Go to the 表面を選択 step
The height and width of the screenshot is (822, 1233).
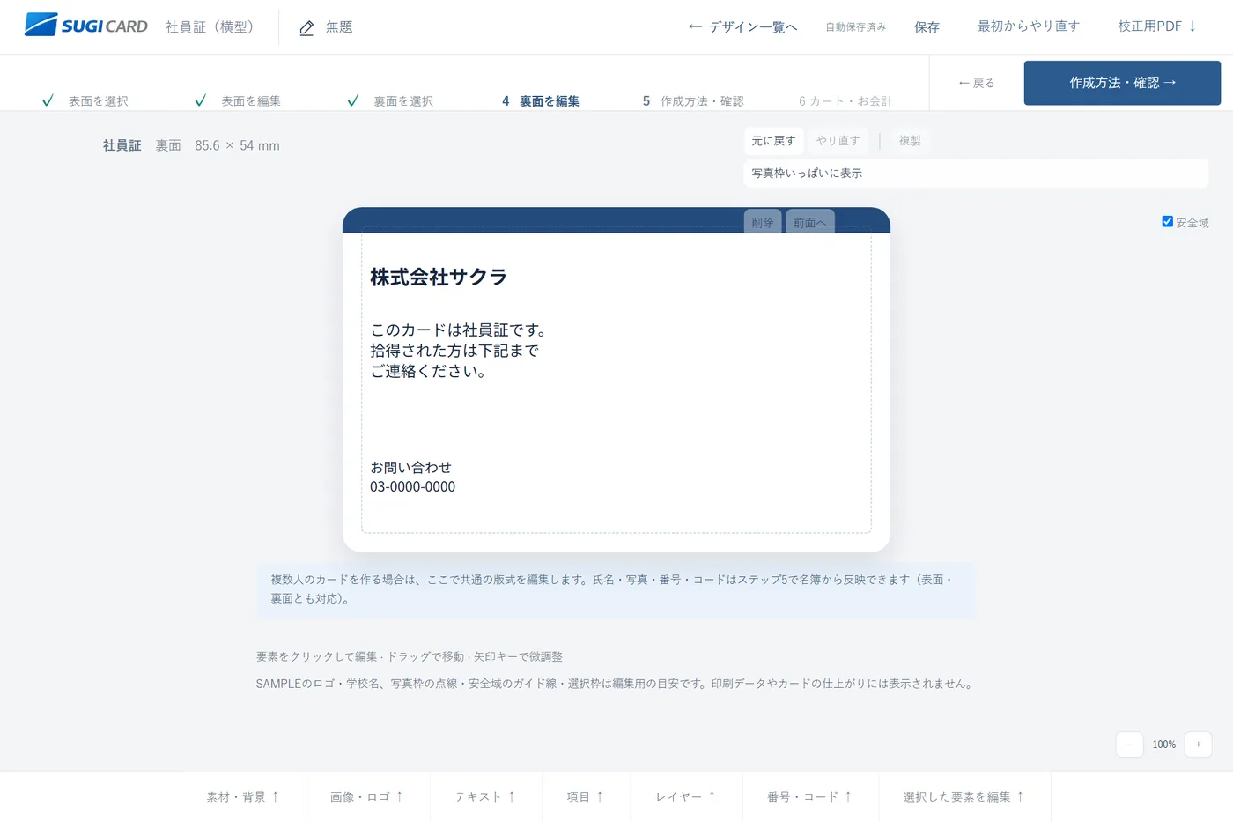point(85,101)
